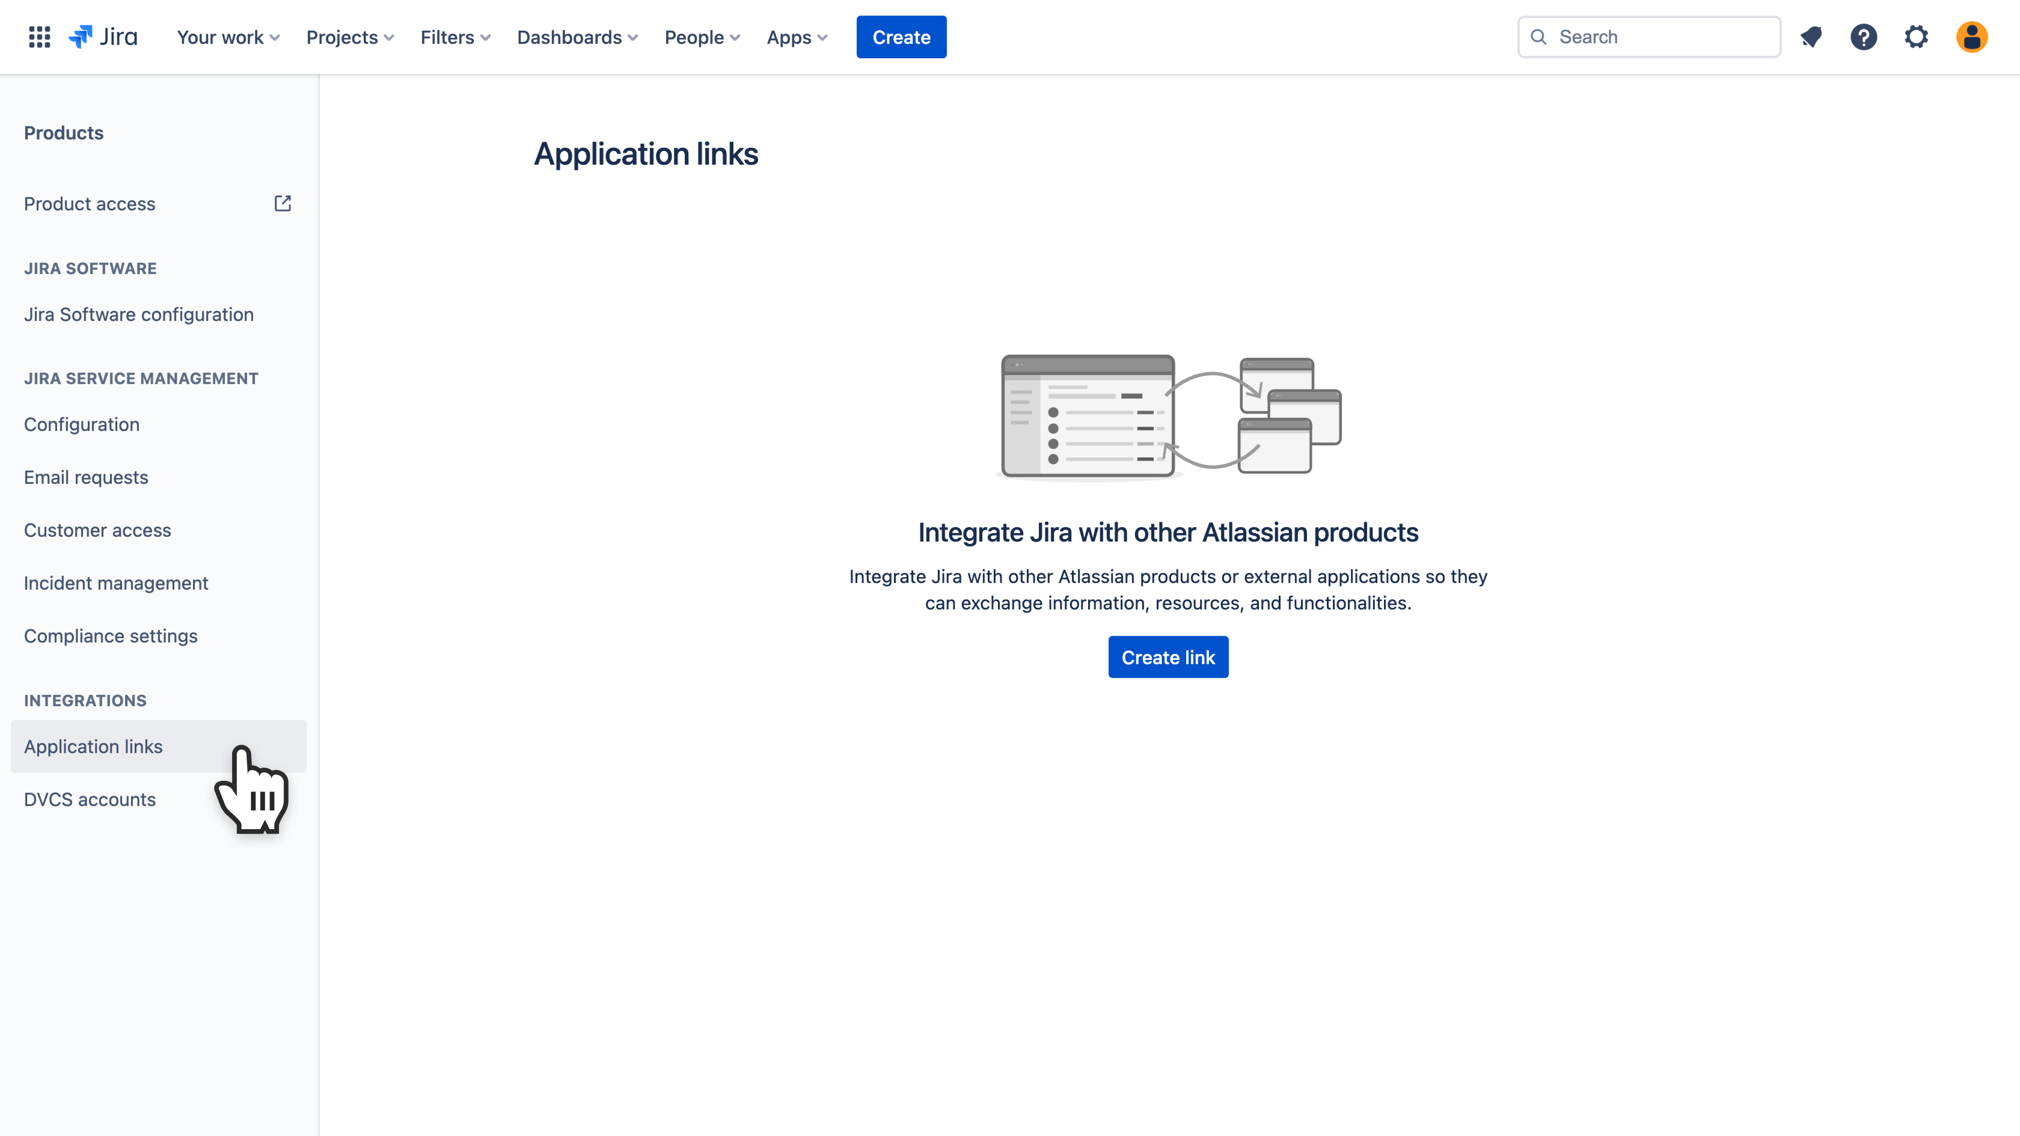Open Incident management settings
This screenshot has width=2020, height=1136.
point(158,583)
